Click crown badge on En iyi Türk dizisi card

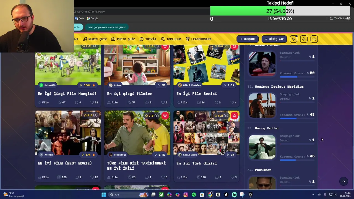coord(234,116)
